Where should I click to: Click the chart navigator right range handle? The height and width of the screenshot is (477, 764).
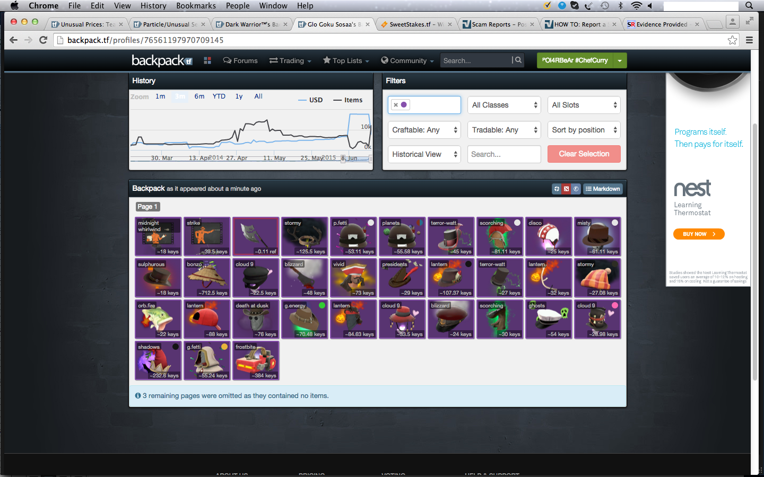[370, 159]
